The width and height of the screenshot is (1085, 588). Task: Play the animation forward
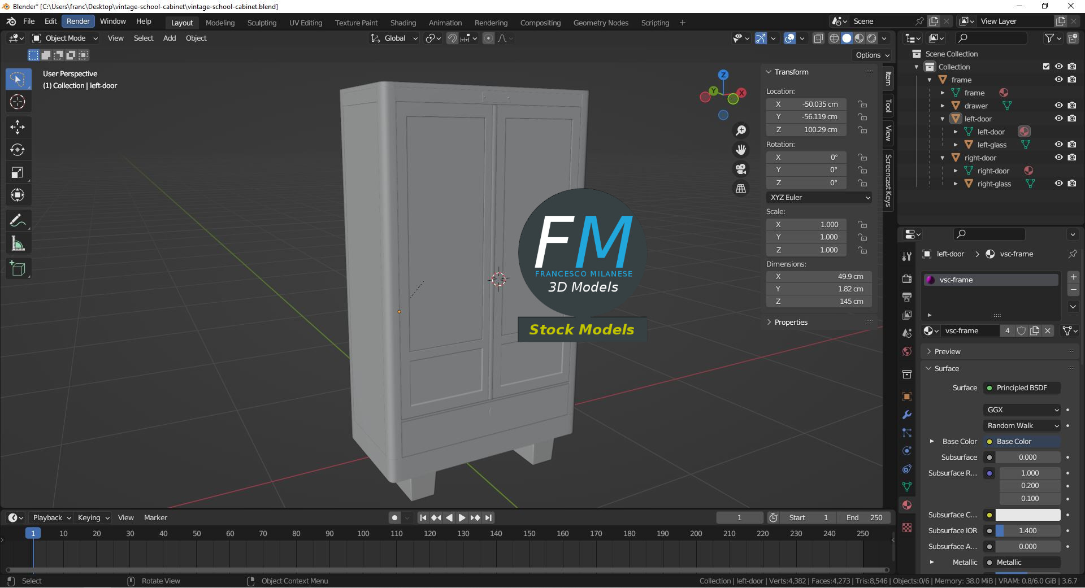[x=462, y=518]
